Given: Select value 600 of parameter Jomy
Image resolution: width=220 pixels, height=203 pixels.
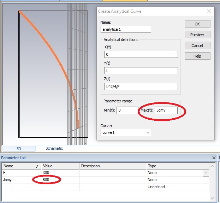Looking at the screenshot, I should tap(60, 180).
